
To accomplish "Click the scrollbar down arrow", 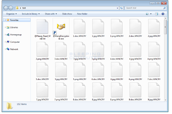I will tap(165, 100).
